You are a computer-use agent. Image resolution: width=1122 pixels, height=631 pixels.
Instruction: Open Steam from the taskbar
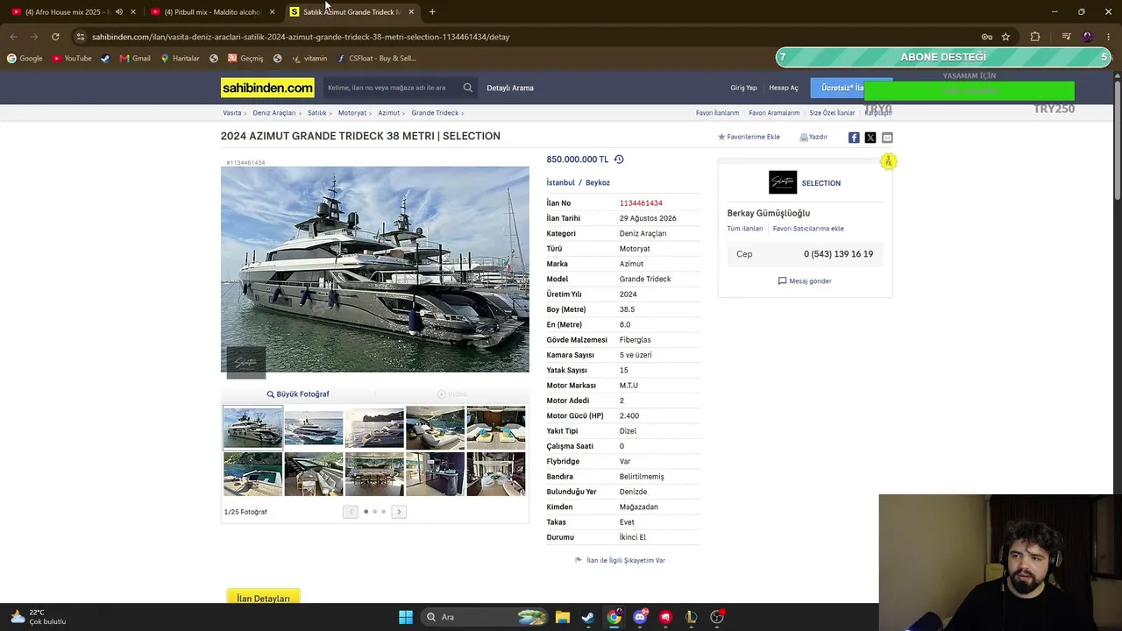588,617
